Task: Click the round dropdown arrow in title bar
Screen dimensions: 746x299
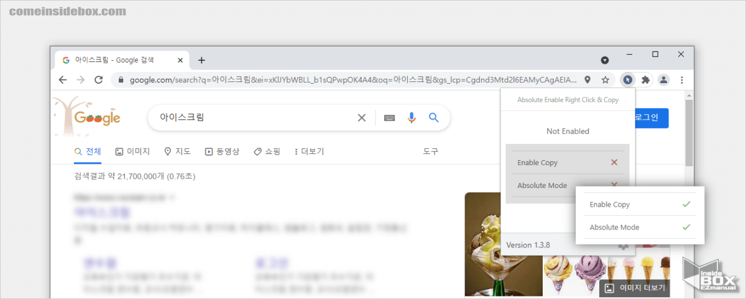Action: pos(604,60)
